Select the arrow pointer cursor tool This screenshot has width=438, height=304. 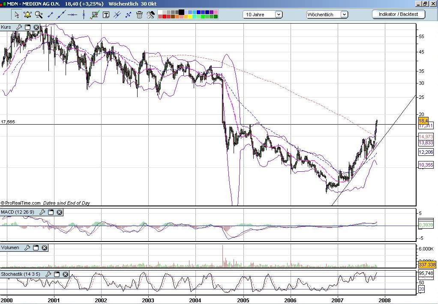click(x=16, y=15)
